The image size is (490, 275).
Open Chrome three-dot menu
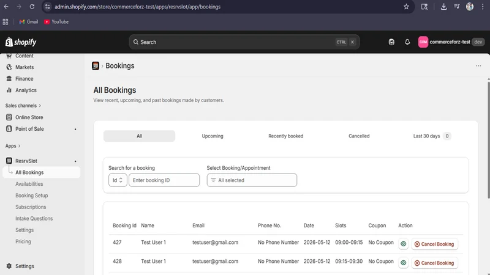pos(483,7)
